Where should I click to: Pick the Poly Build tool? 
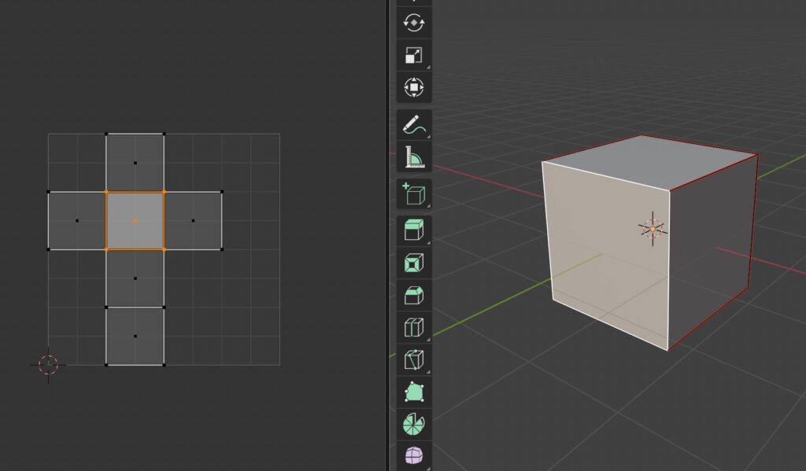click(x=414, y=392)
